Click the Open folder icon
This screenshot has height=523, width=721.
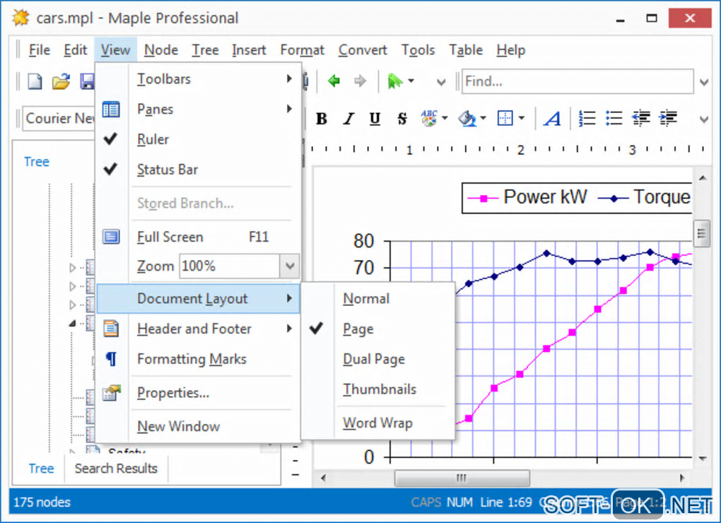[61, 81]
